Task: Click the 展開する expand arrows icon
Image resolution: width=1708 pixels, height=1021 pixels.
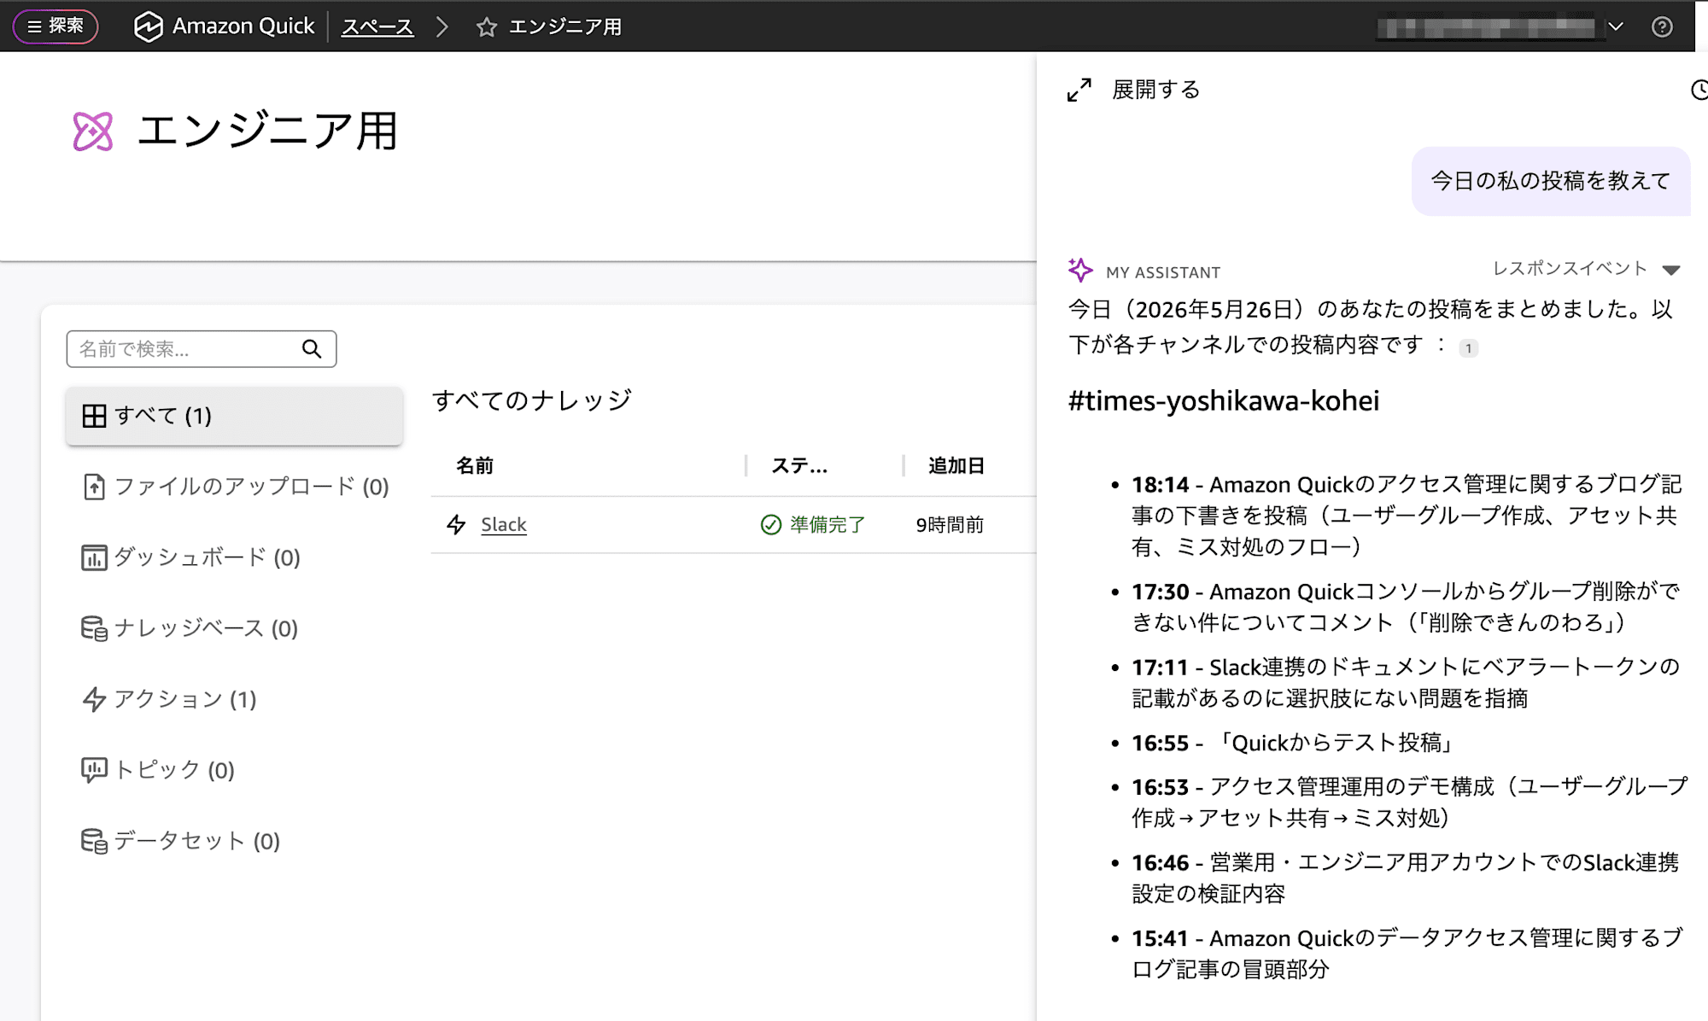Action: coord(1079,90)
